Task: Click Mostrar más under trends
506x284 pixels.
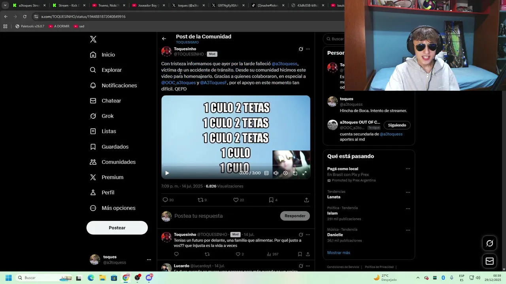Action: (x=338, y=252)
